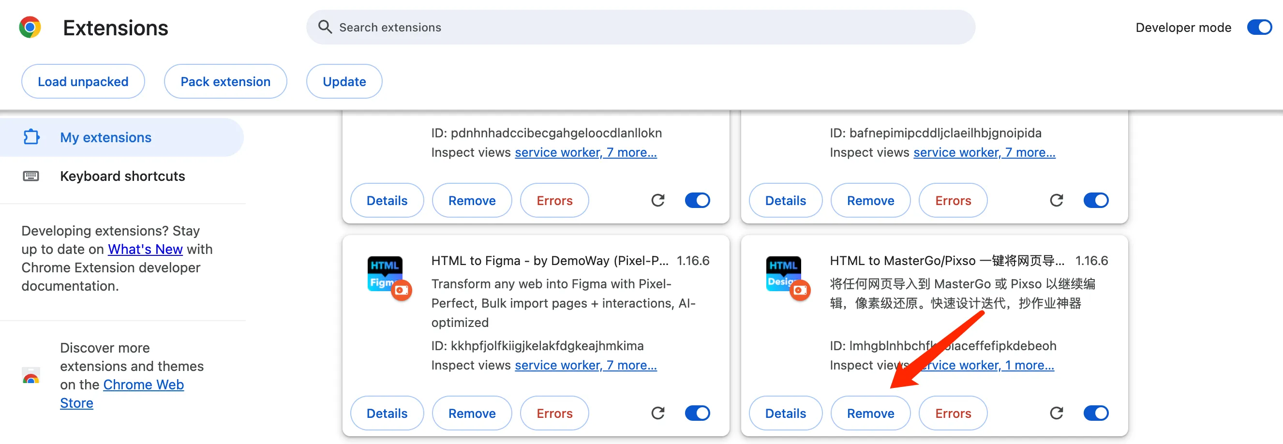Click the Keyboard shortcuts keyboard icon
Viewport: 1283px width, 444px height.
pos(31,176)
